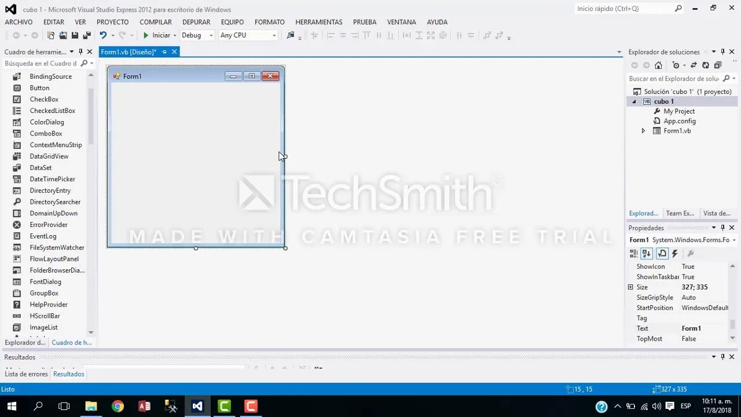The image size is (741, 417).
Task: Click the Undo arrow icon
Action: (x=103, y=35)
